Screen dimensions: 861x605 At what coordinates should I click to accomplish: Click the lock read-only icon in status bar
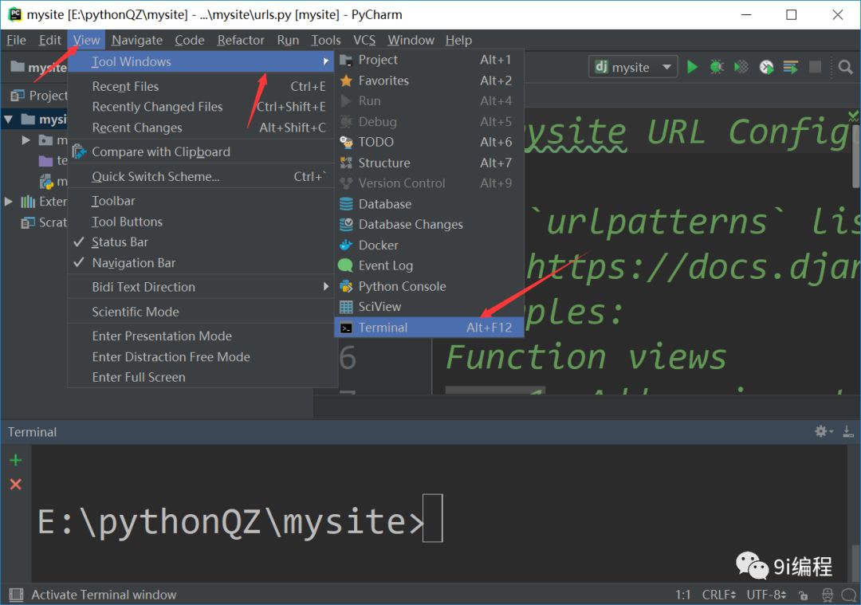pyautogui.click(x=803, y=595)
